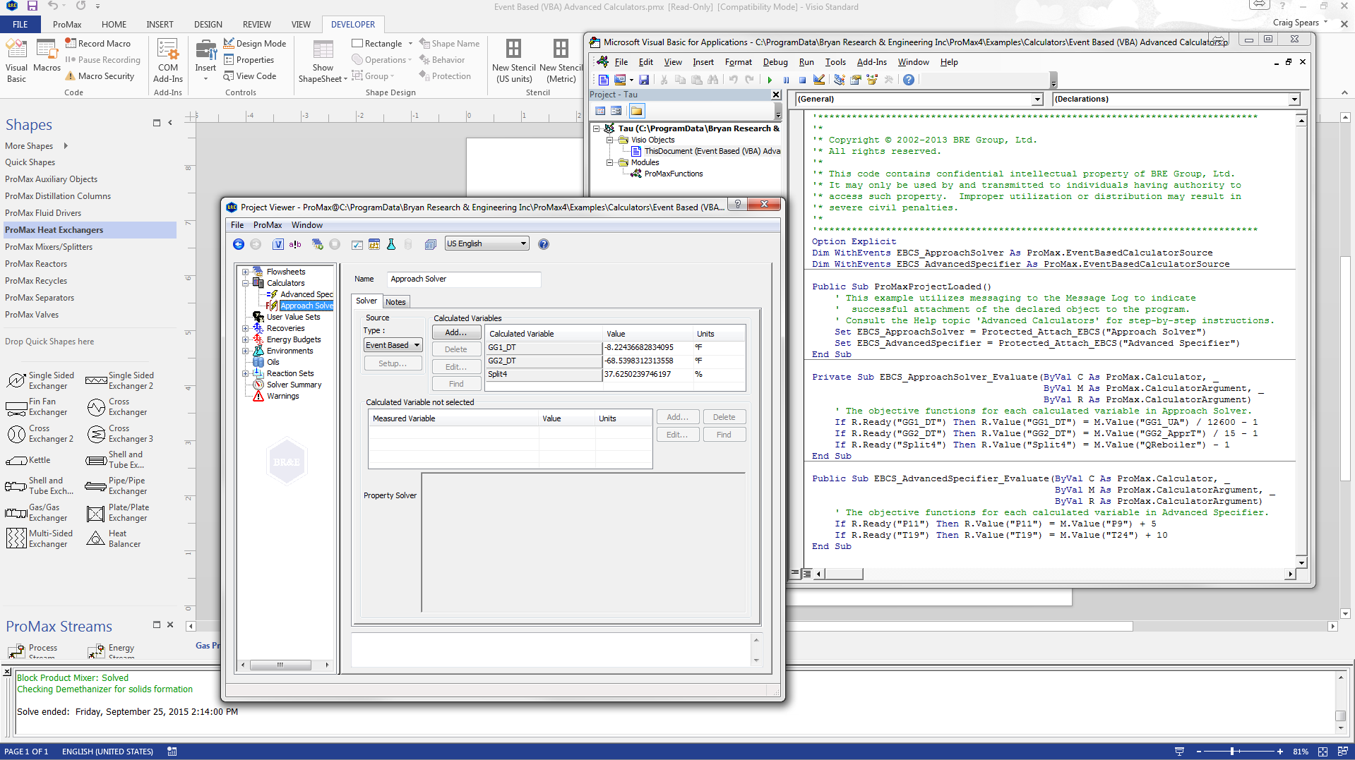Open Properties Window icon in VBA toolbar

coord(856,80)
